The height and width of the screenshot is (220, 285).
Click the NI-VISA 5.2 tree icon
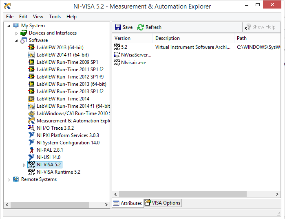click(31, 165)
